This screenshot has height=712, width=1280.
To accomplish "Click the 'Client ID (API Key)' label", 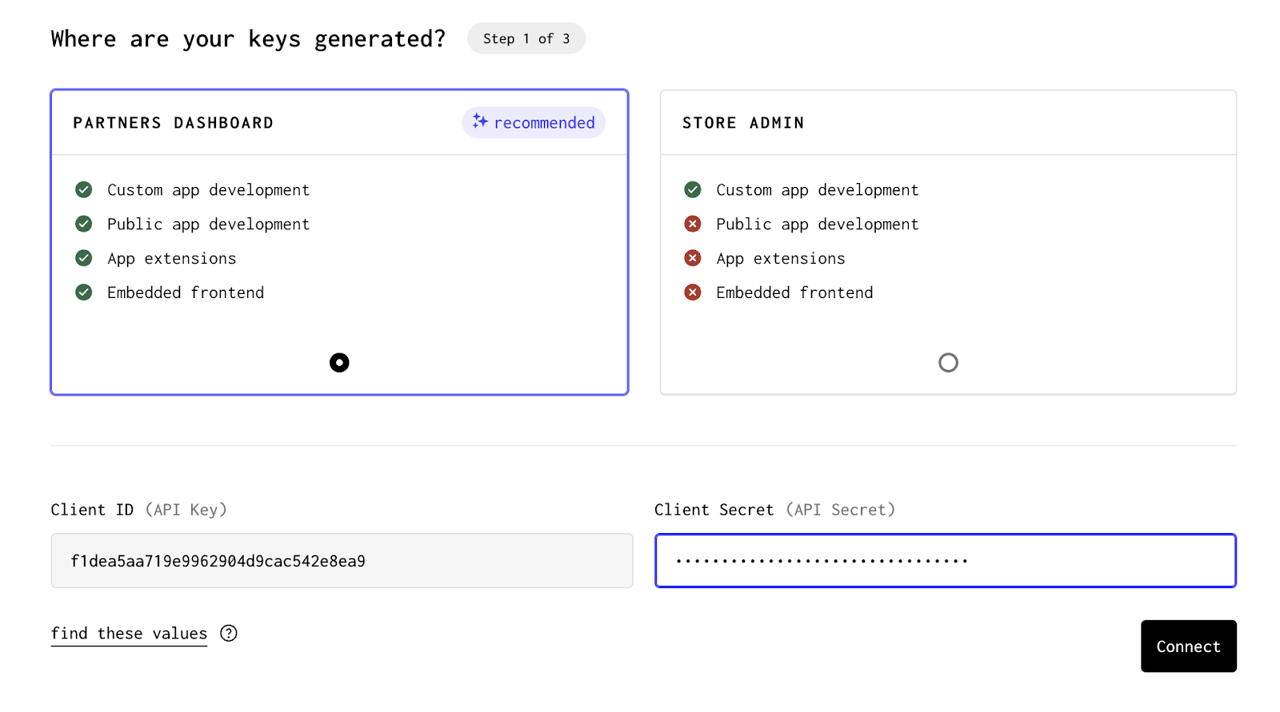I will (x=139, y=510).
